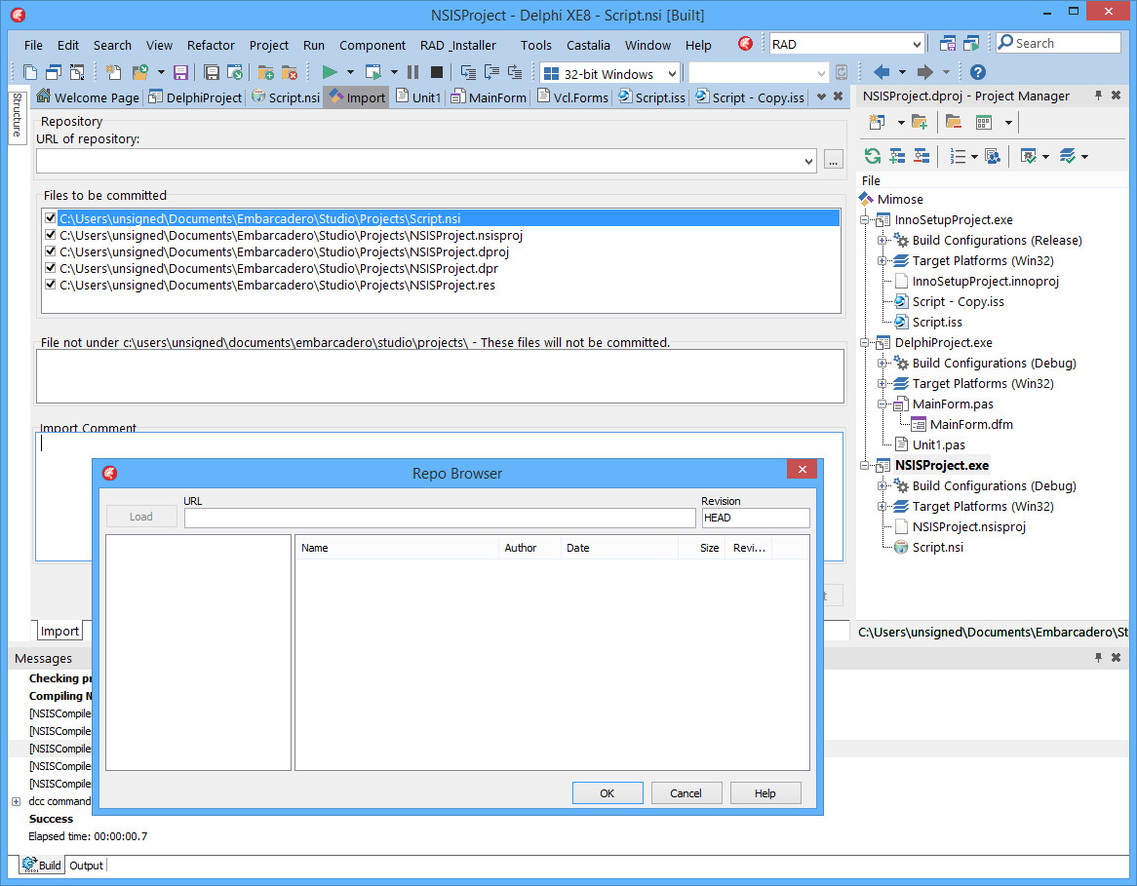Click Cancel in Repo Browser dialog
The width and height of the screenshot is (1137, 886).
[x=686, y=793]
